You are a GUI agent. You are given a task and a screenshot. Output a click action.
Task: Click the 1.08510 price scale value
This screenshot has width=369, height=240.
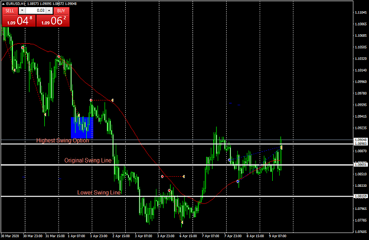pyautogui.click(x=361, y=174)
